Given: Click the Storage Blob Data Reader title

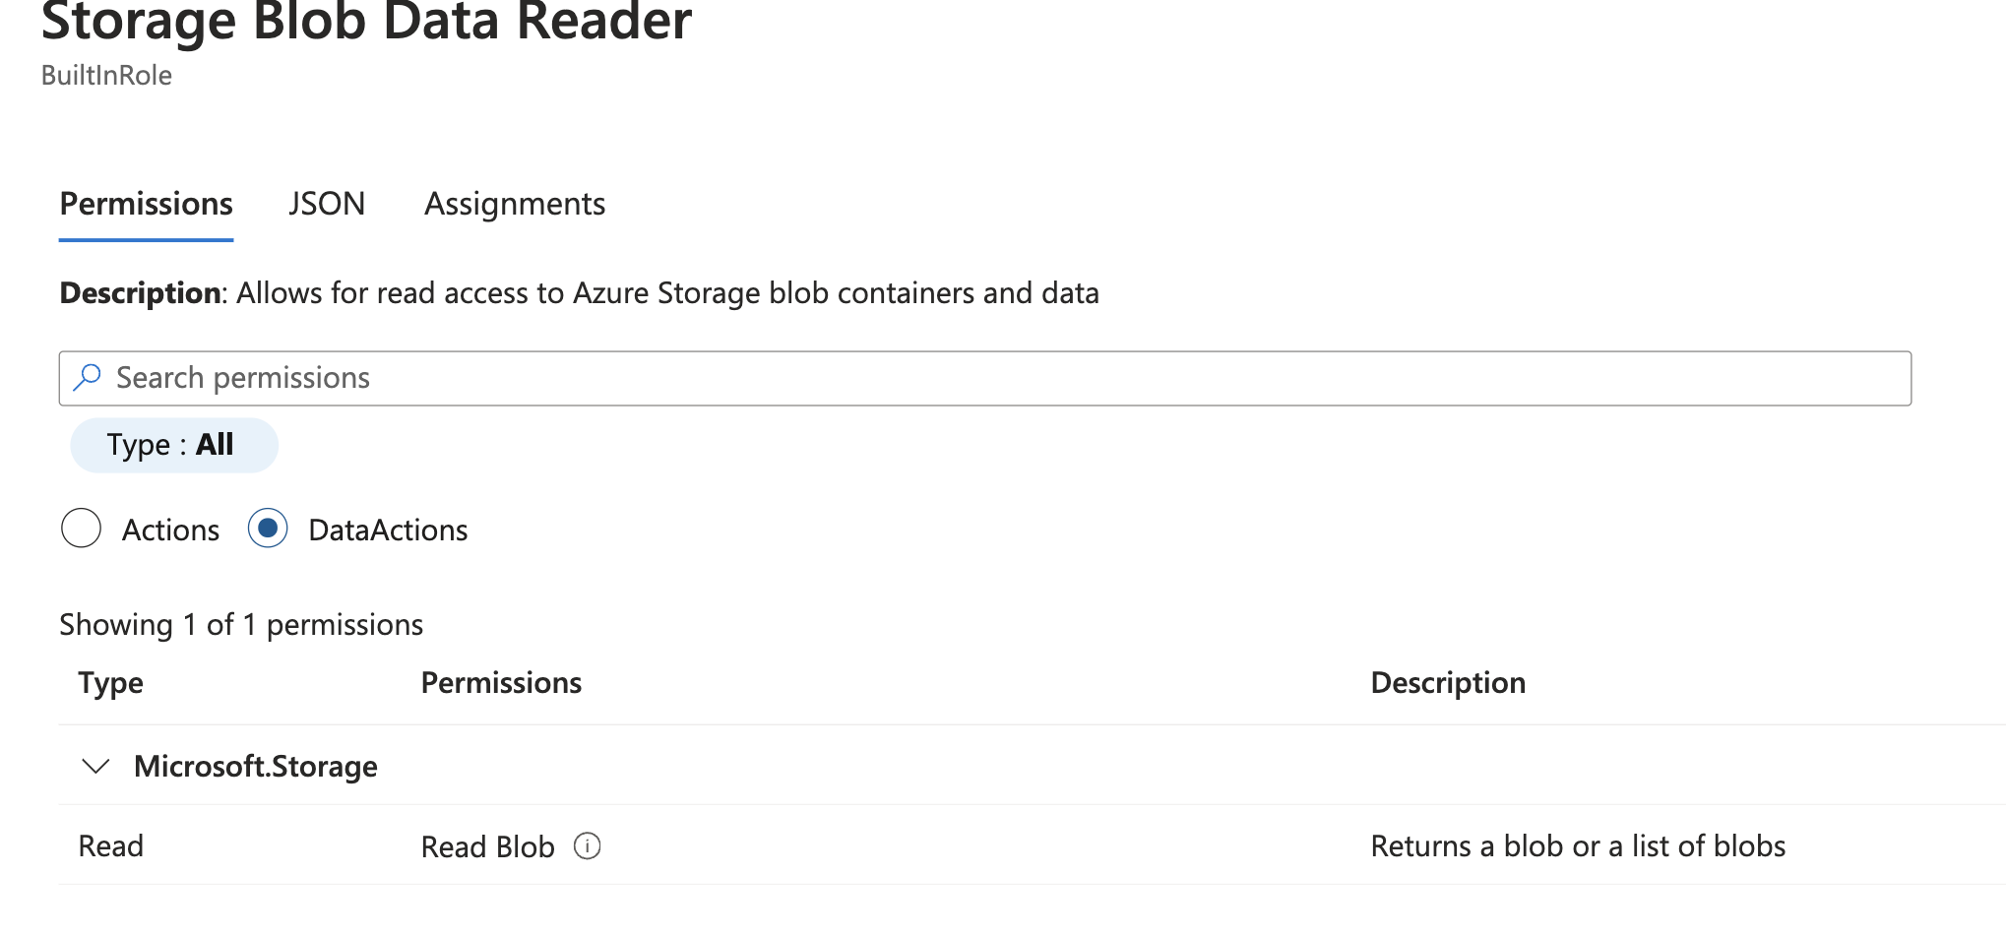Looking at the screenshot, I should [x=366, y=24].
